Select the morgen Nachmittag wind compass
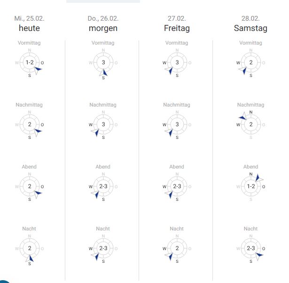289x283 pixels. pos(103,124)
